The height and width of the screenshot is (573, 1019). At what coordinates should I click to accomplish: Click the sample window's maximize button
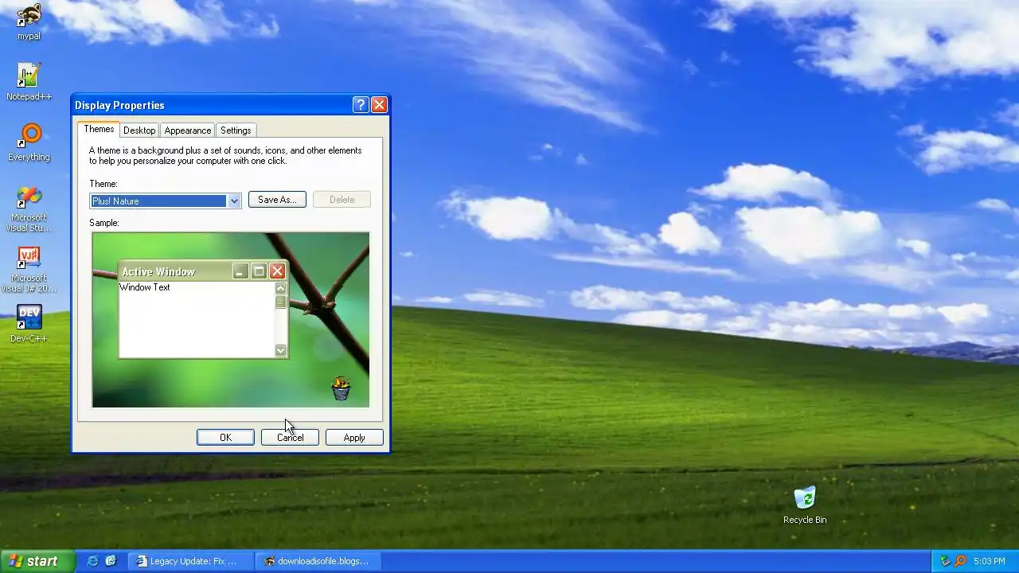[258, 271]
